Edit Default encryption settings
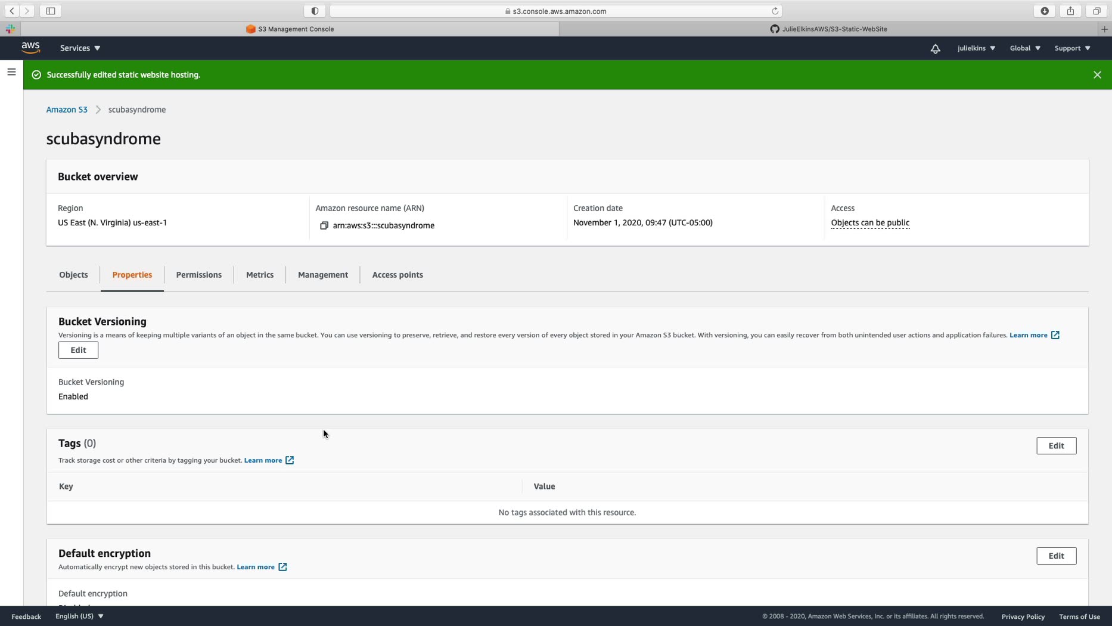 (x=1056, y=556)
